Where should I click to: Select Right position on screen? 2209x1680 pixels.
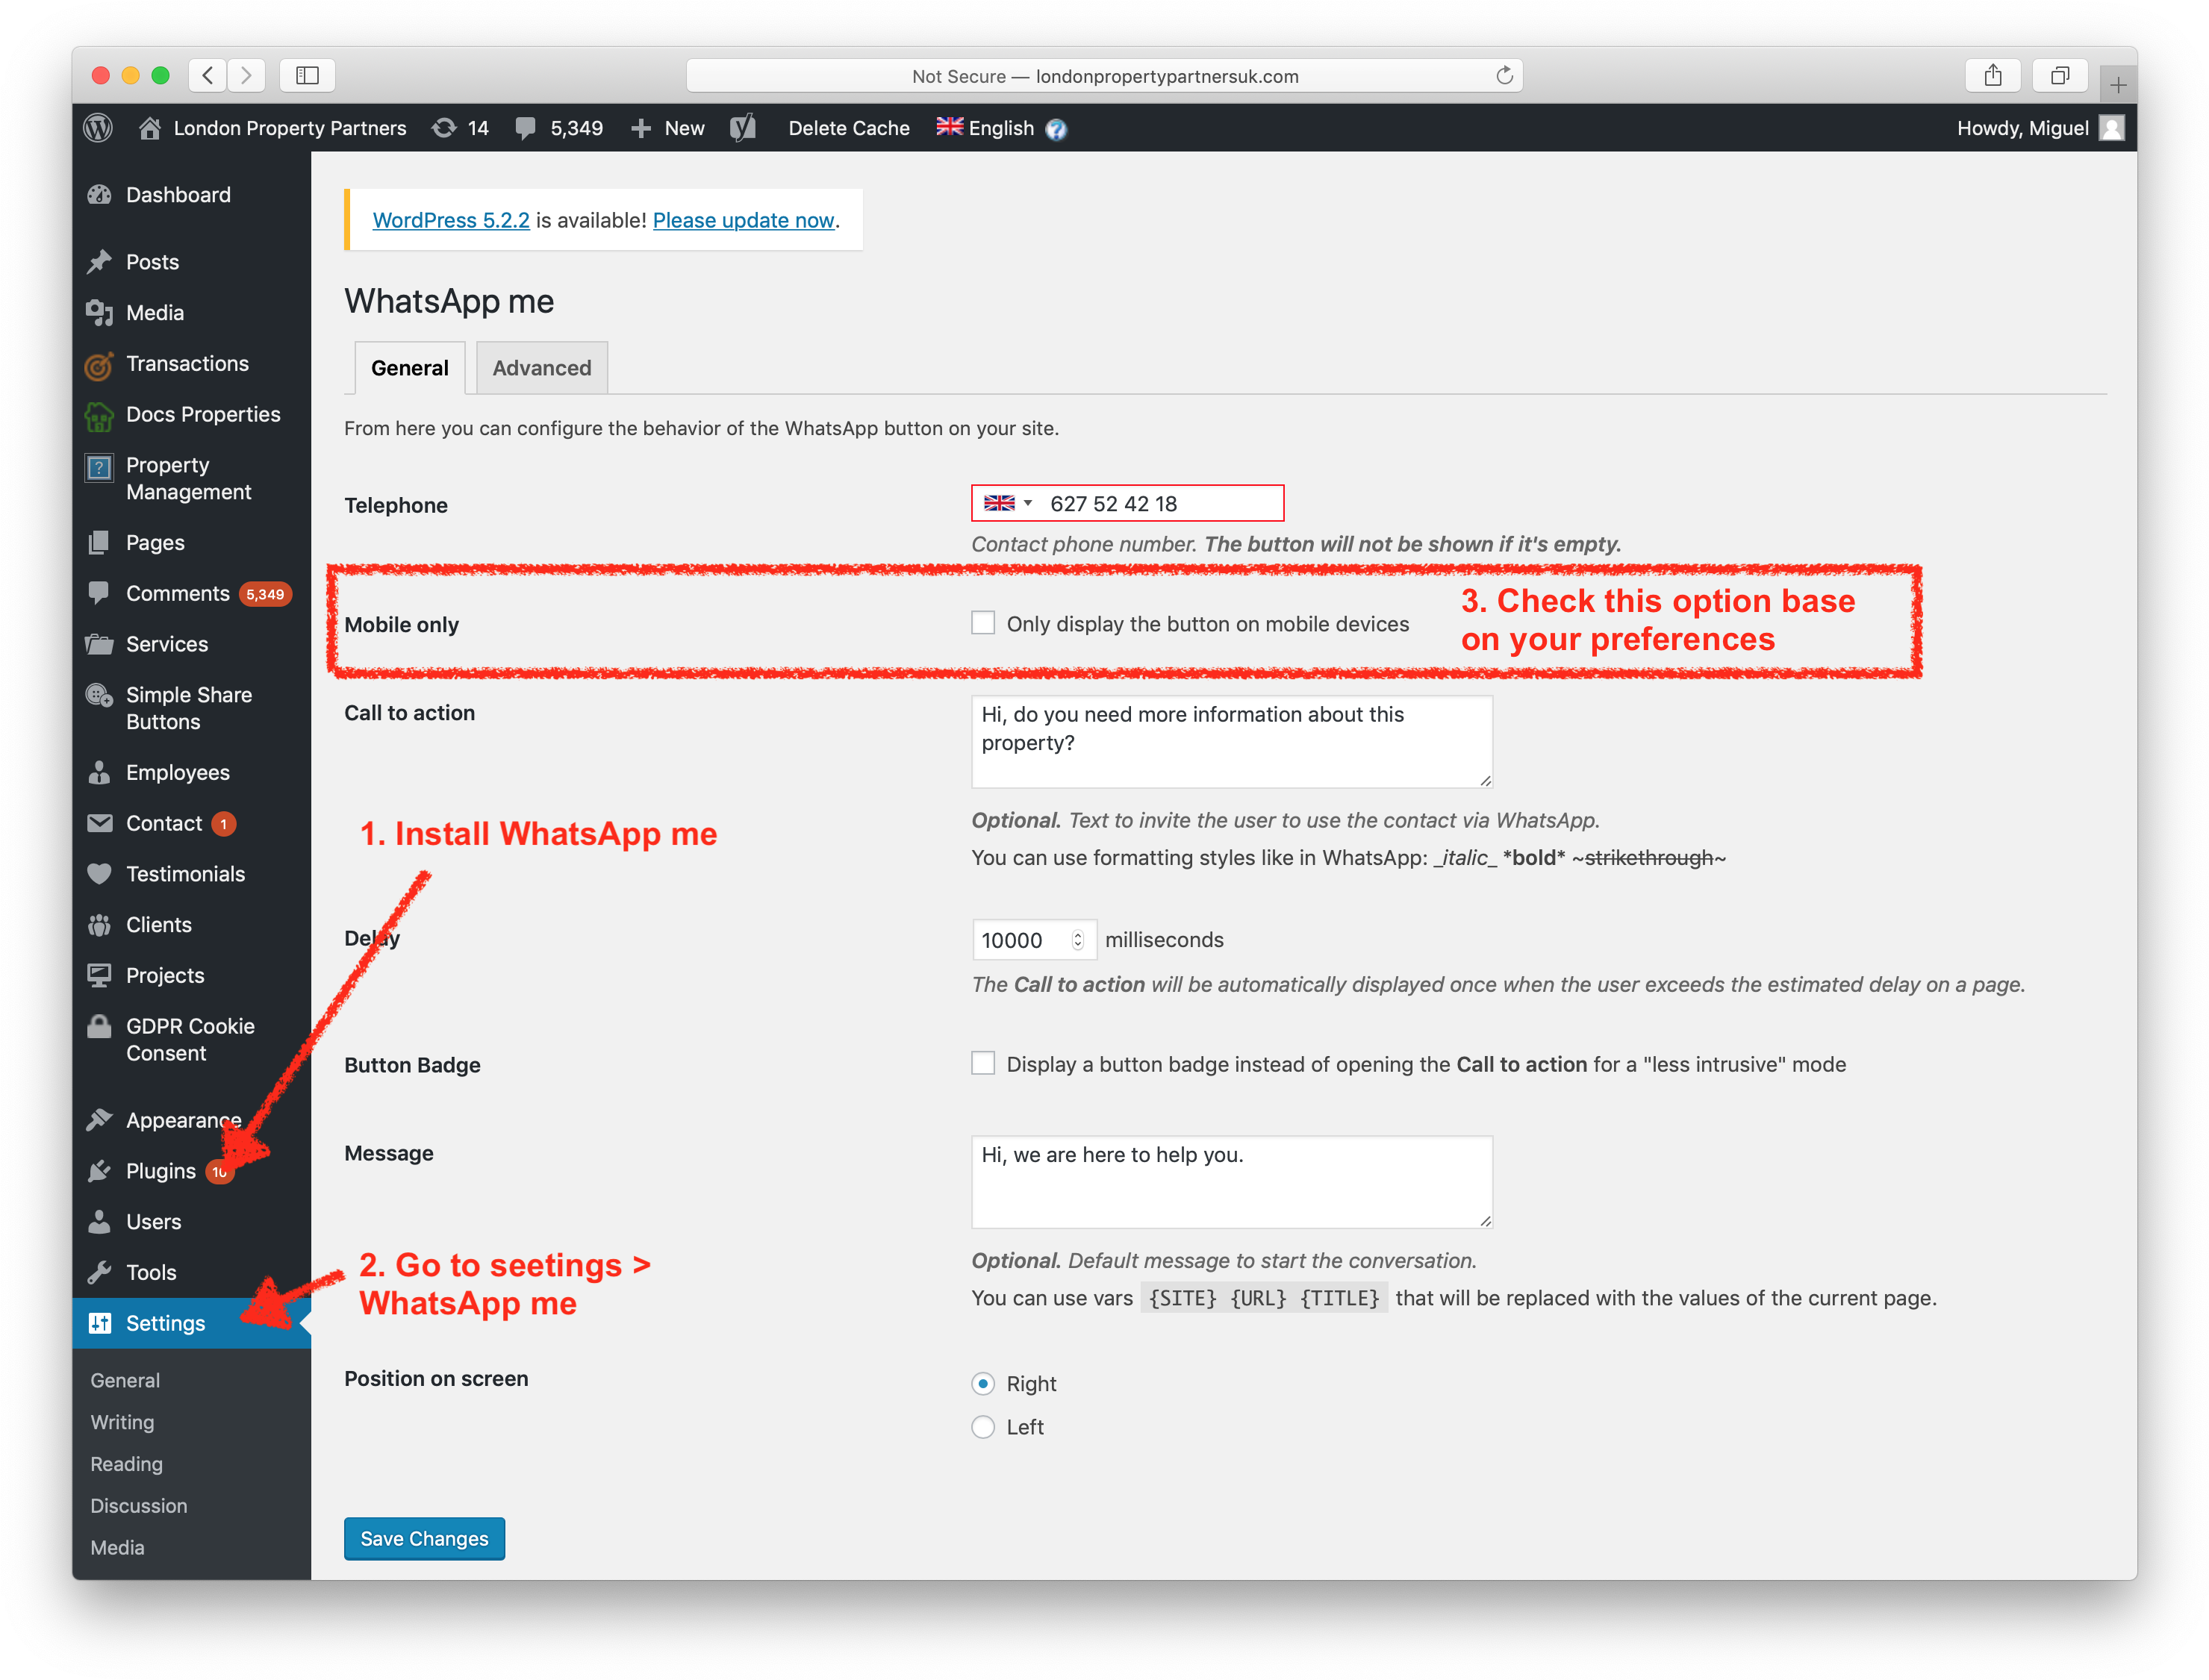coord(982,1381)
